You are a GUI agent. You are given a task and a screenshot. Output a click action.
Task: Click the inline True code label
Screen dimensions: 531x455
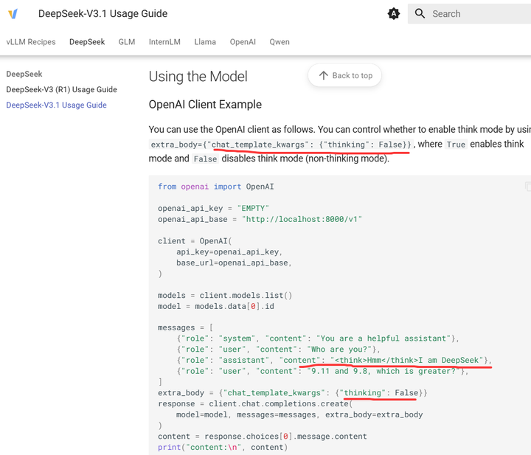(456, 145)
